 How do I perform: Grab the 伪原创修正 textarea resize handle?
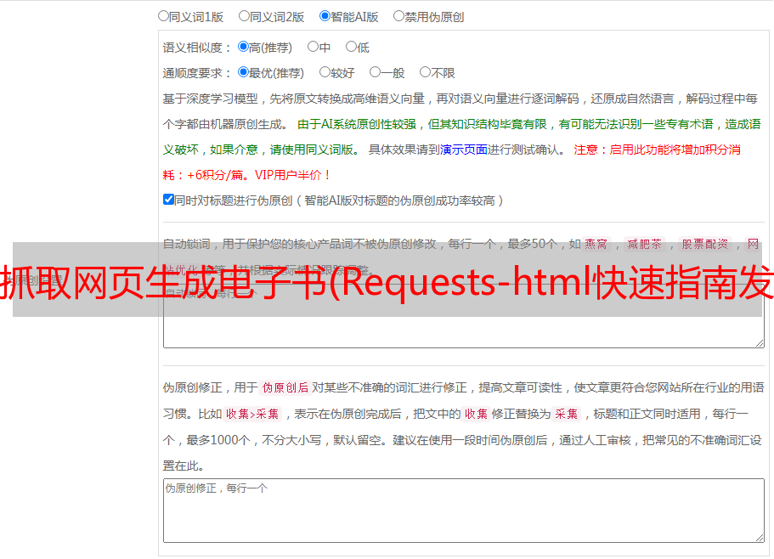[x=760, y=538]
